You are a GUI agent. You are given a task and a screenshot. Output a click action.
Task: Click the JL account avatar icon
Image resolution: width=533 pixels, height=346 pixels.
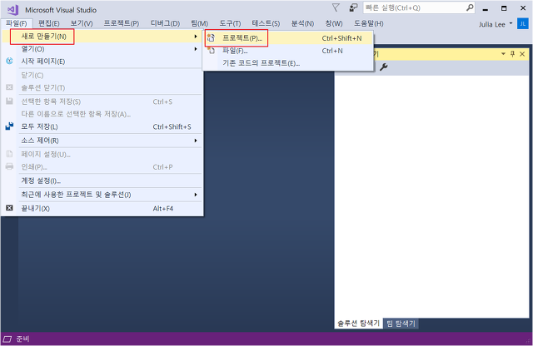[x=523, y=24]
